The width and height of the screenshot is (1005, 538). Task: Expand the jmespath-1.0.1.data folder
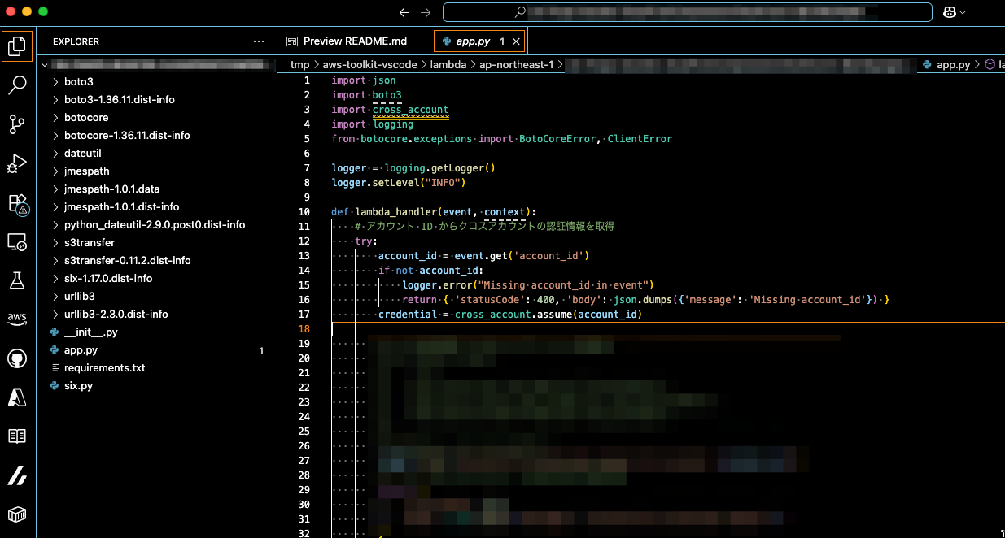pyautogui.click(x=55, y=189)
